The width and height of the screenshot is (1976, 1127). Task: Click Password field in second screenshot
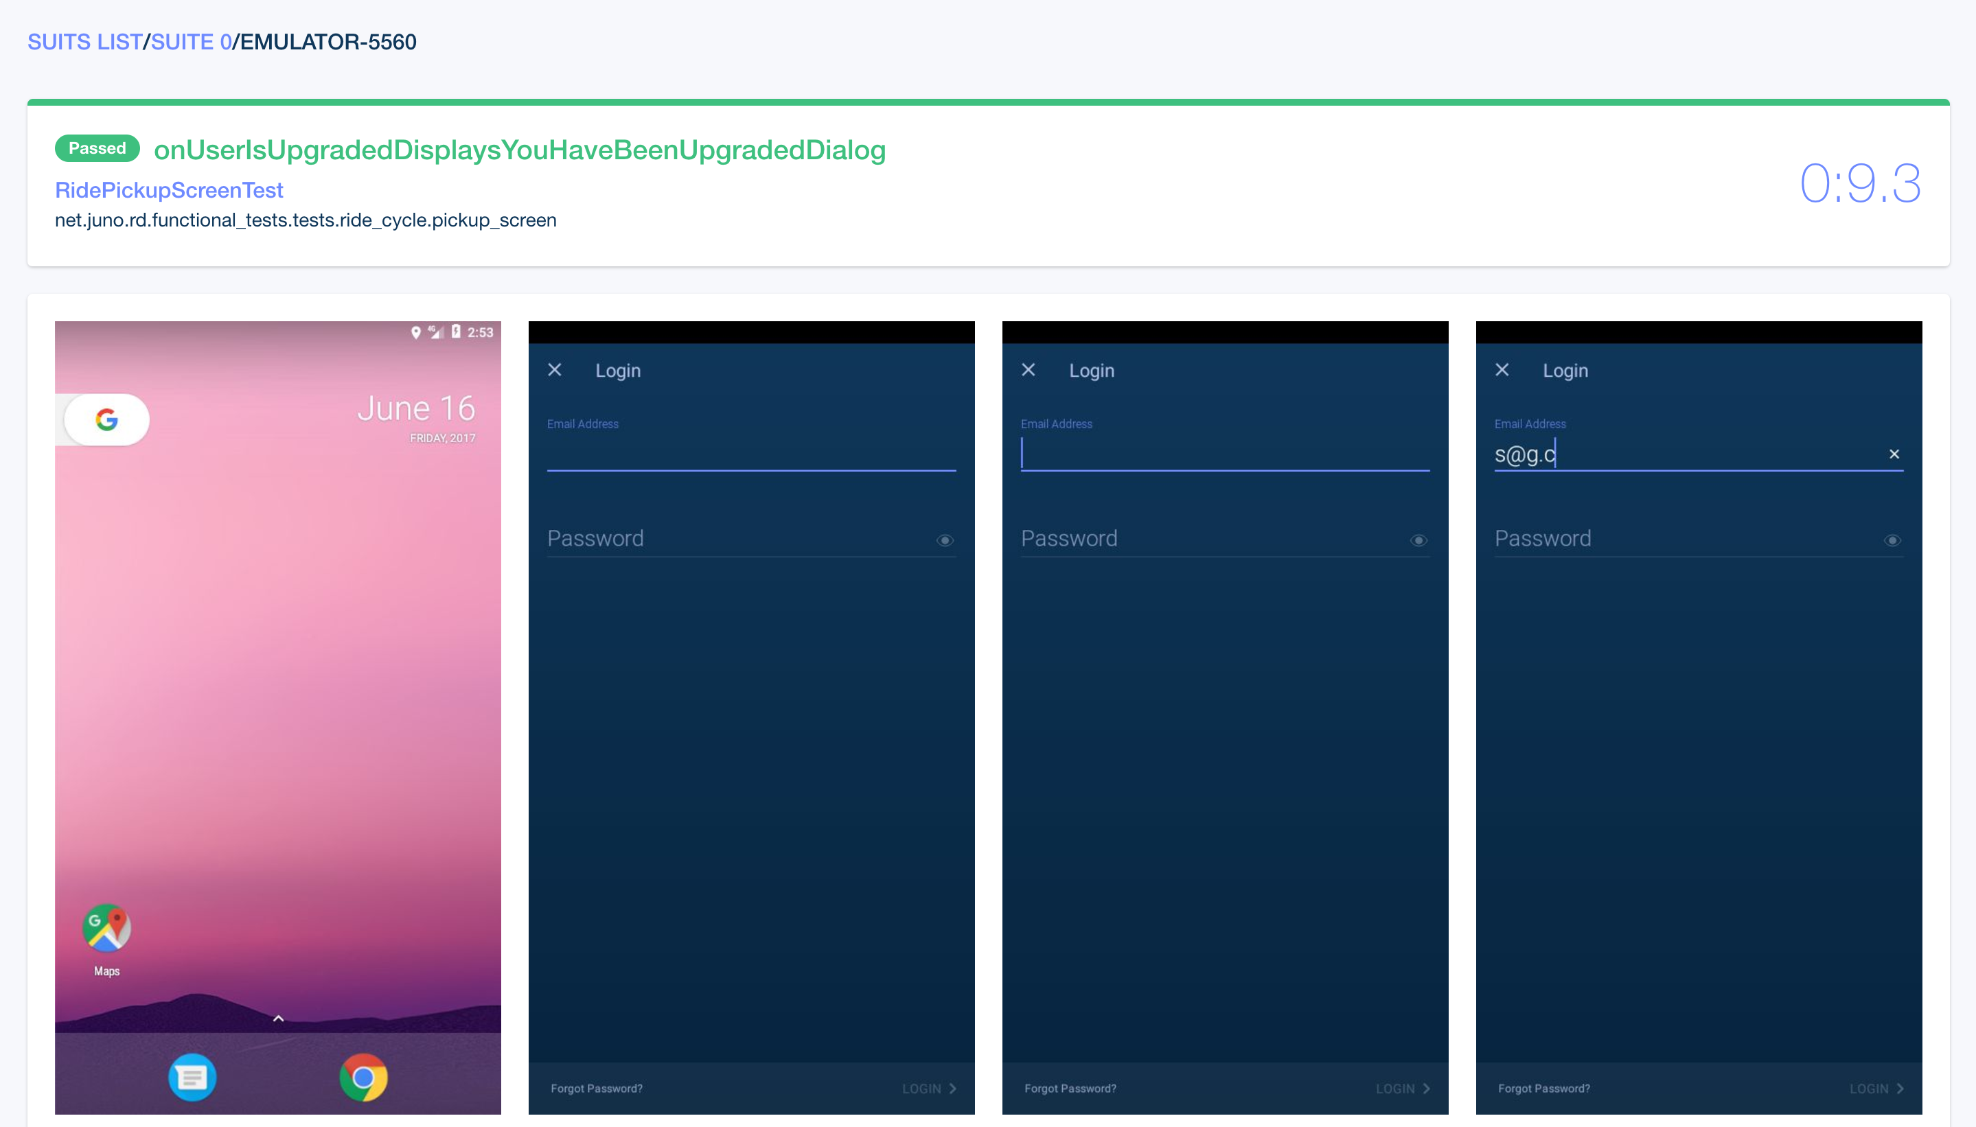pyautogui.click(x=735, y=539)
